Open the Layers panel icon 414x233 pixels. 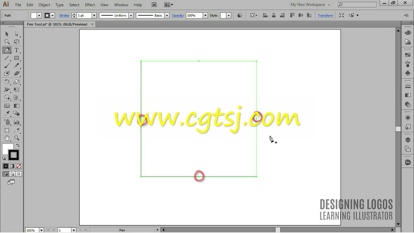408,140
